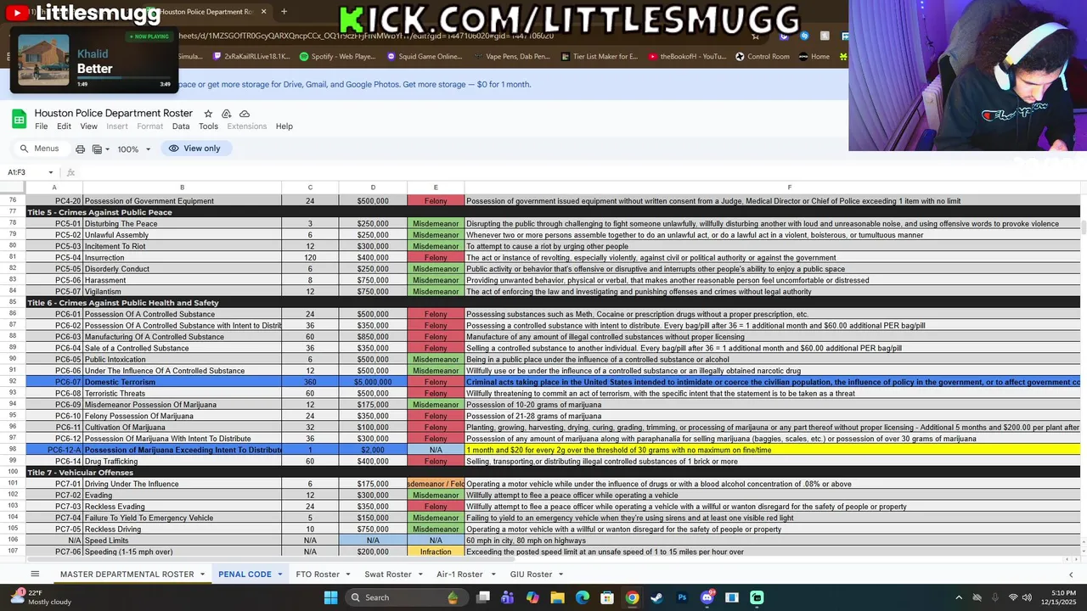
Task: Open the Control Room bookmark
Action: click(763, 57)
